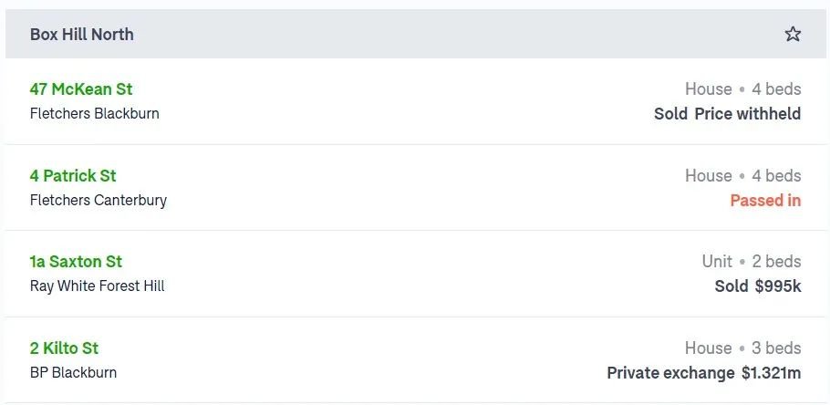Click Unit 2 beds on Saxton St row

tap(752, 262)
